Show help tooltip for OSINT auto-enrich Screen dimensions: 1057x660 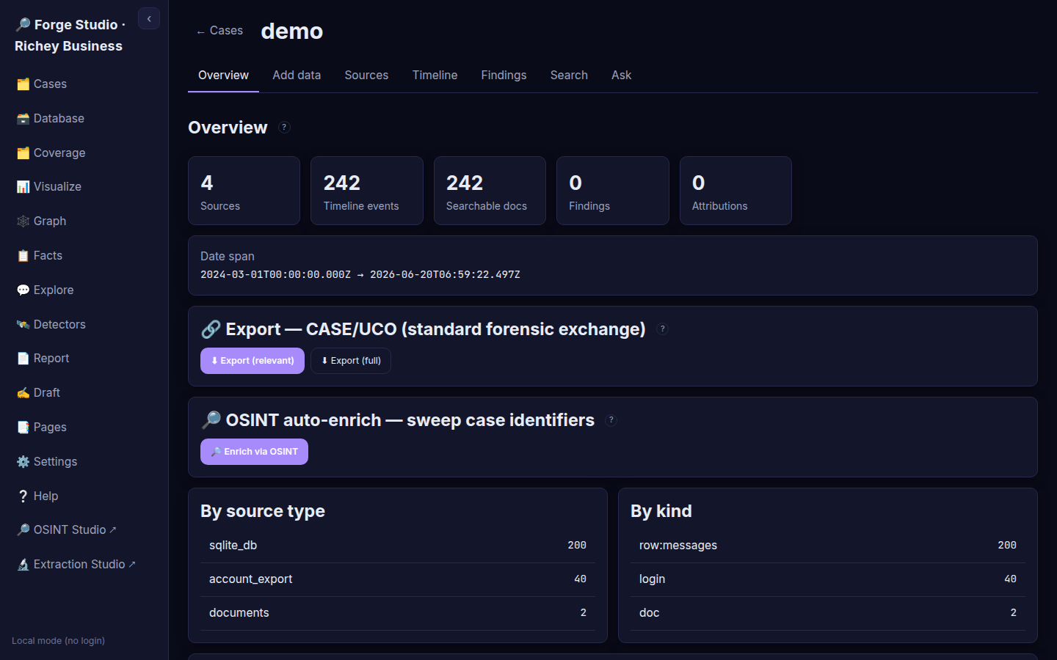coord(611,420)
